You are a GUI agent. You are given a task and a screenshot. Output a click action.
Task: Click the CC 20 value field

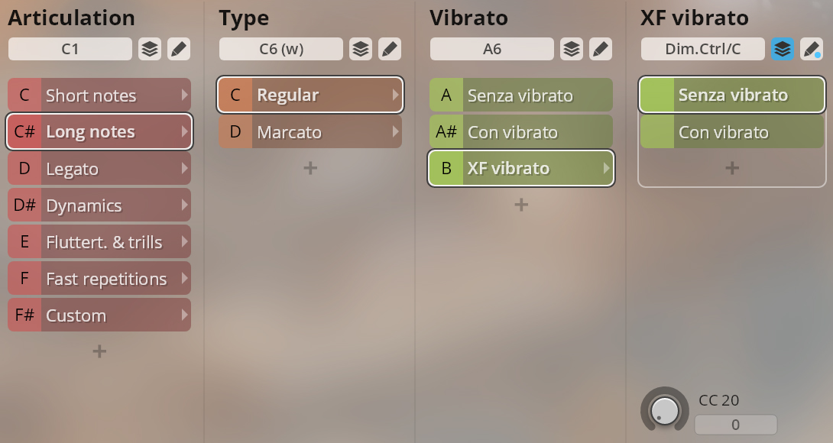tap(736, 425)
